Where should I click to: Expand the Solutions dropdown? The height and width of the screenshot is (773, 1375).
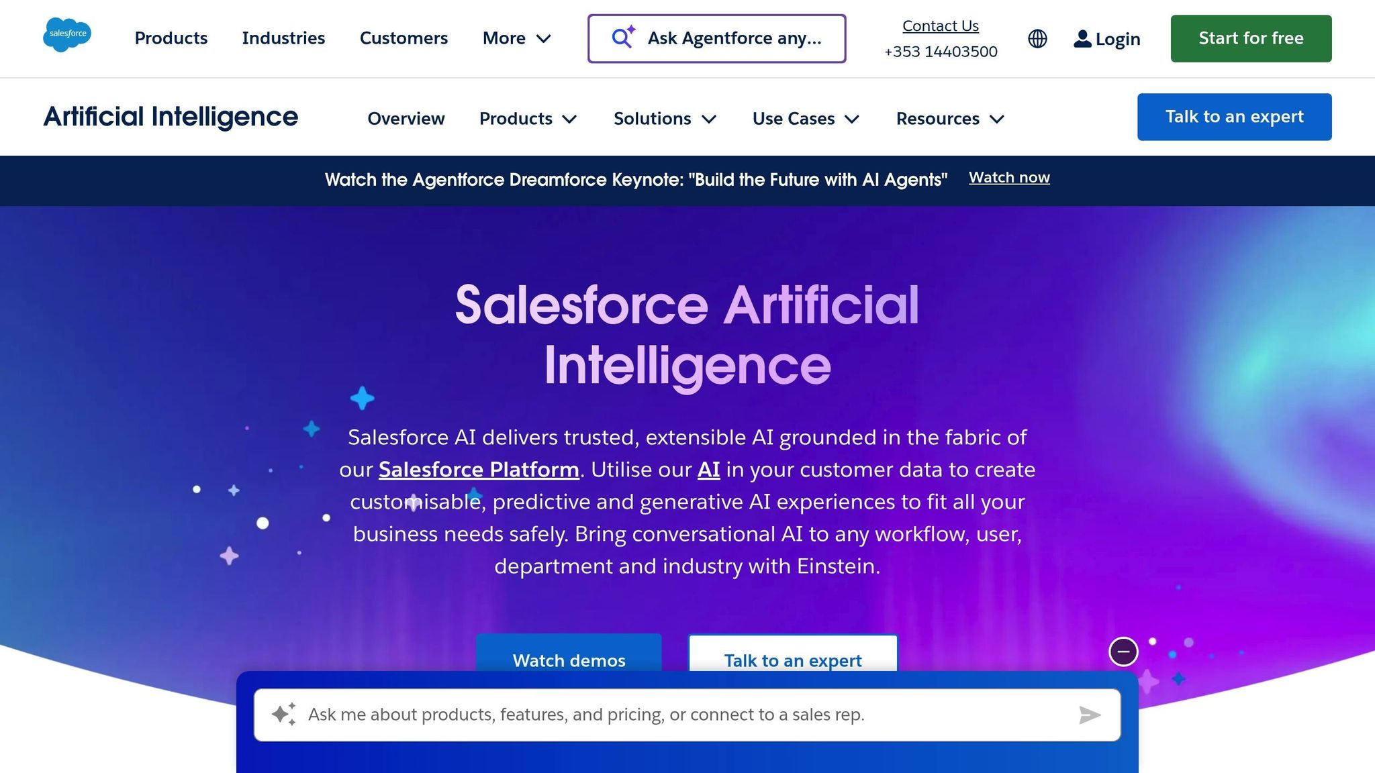pyautogui.click(x=664, y=118)
